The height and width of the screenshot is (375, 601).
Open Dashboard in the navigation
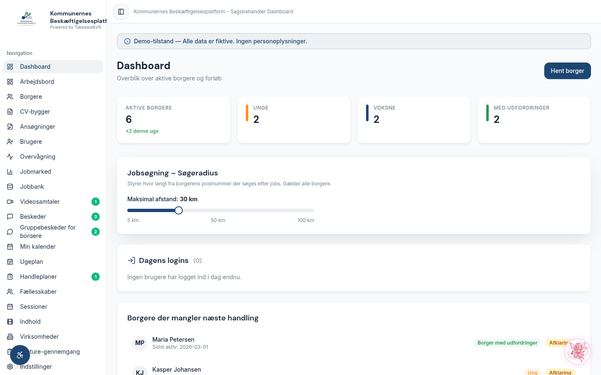(53, 67)
